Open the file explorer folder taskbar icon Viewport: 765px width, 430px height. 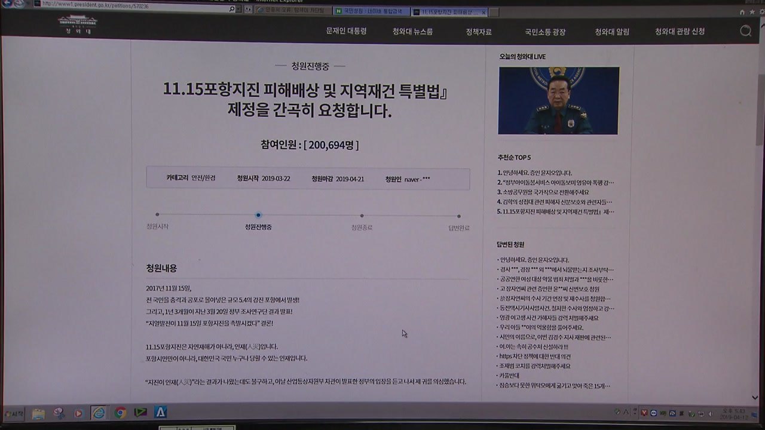click(x=38, y=413)
